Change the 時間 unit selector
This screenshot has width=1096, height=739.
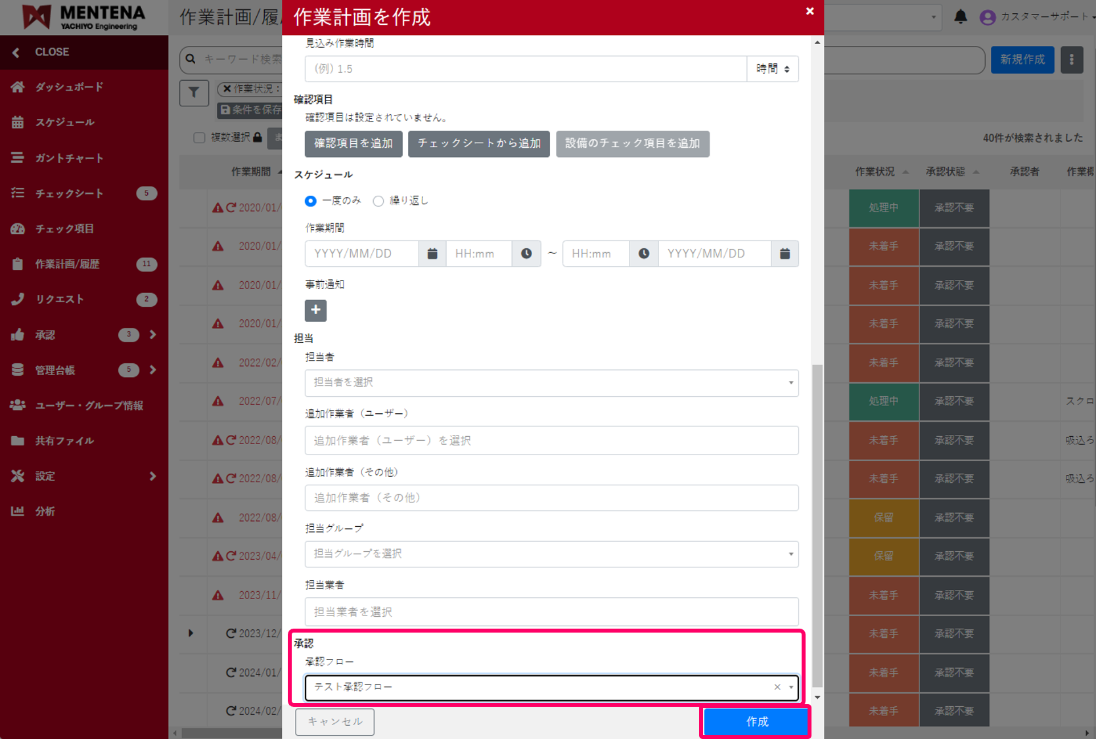pyautogui.click(x=772, y=69)
